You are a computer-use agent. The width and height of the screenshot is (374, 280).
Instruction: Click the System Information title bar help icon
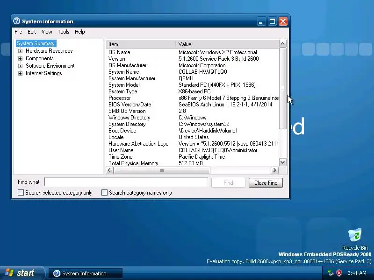pos(16,21)
